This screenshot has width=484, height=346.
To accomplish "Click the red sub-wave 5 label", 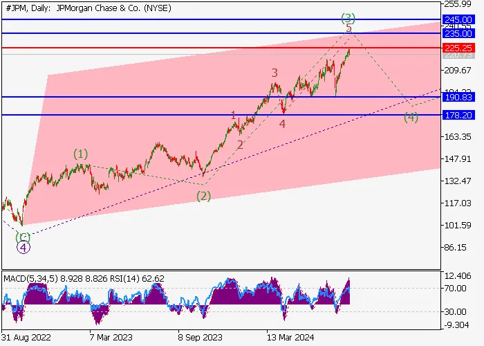I will pyautogui.click(x=348, y=28).
